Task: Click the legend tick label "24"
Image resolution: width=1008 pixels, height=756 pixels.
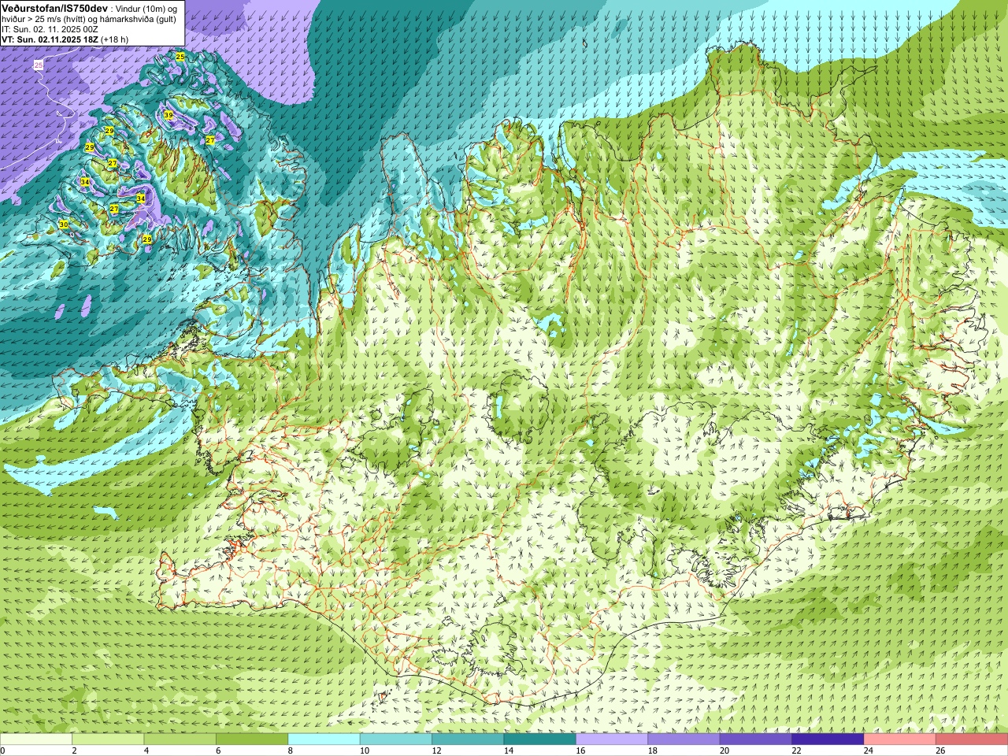Action: [867, 750]
